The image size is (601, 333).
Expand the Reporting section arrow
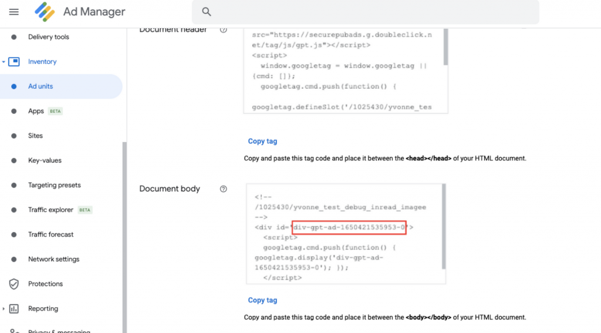tap(4, 309)
